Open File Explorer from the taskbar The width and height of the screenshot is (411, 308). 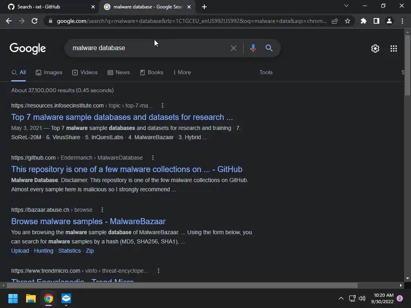31,298
